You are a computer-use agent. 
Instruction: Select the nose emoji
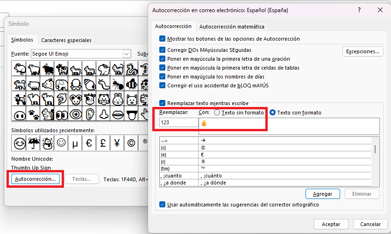(x=104, y=114)
